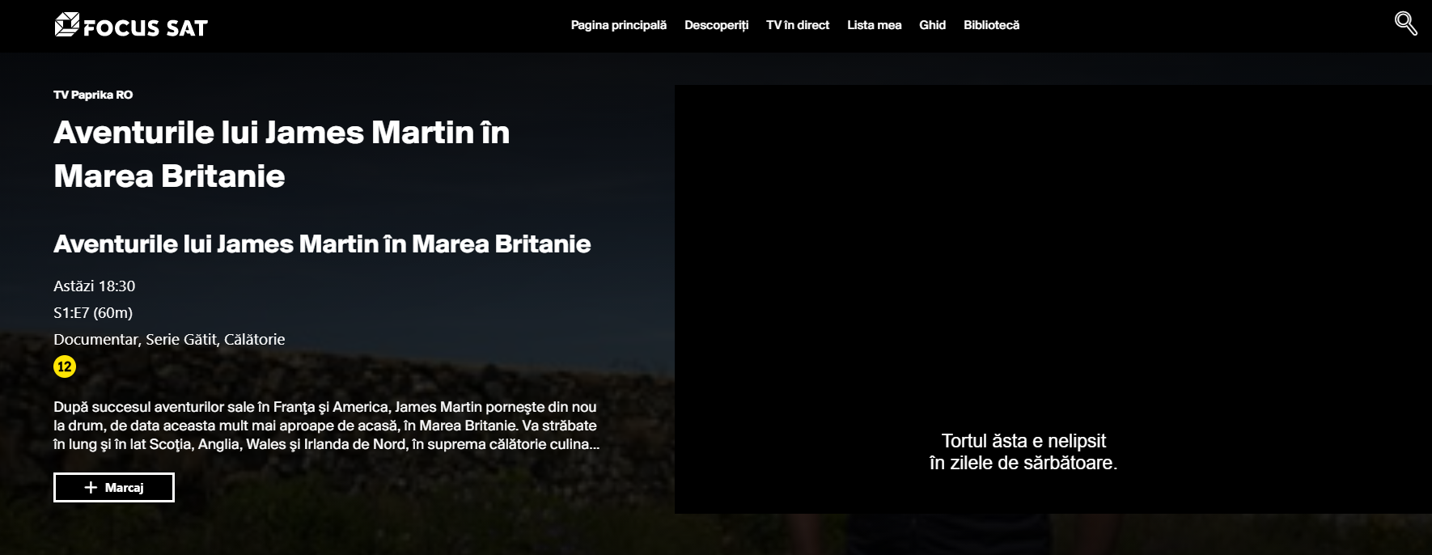This screenshot has height=555, width=1432.
Task: Go to Pagina principală
Action: pyautogui.click(x=619, y=25)
